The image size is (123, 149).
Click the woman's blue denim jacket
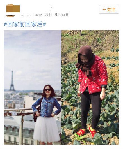(x=47, y=107)
